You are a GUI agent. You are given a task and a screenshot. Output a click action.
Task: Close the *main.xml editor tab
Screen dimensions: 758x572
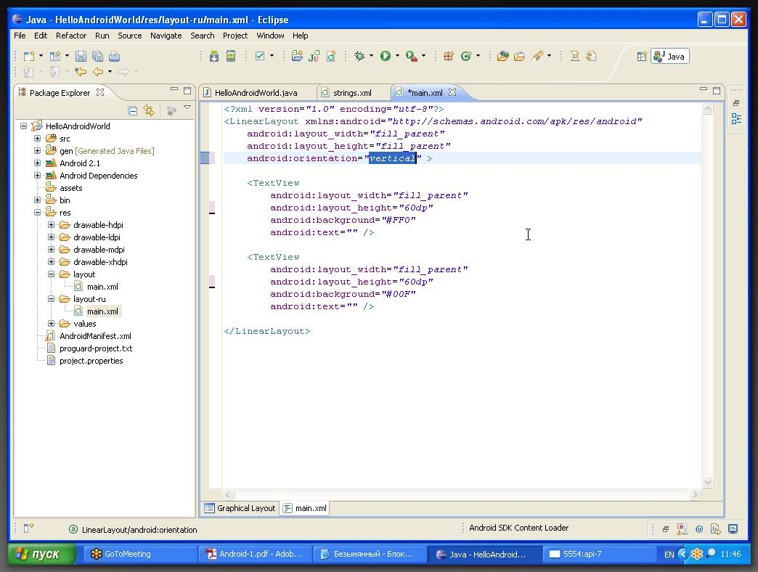(452, 92)
